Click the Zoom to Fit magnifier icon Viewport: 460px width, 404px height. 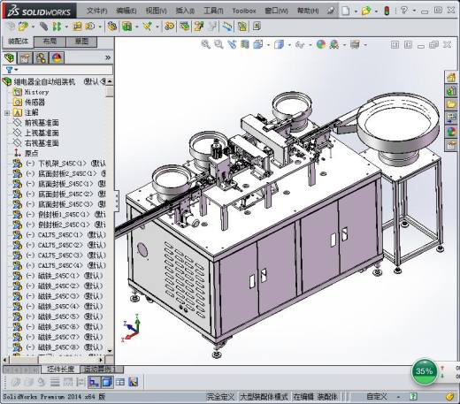[x=205, y=44]
